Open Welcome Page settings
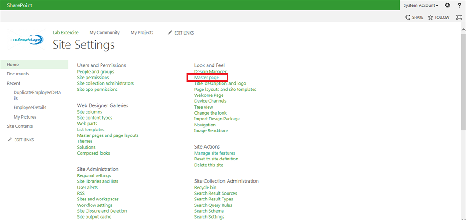This screenshot has height=220, width=466. click(209, 95)
